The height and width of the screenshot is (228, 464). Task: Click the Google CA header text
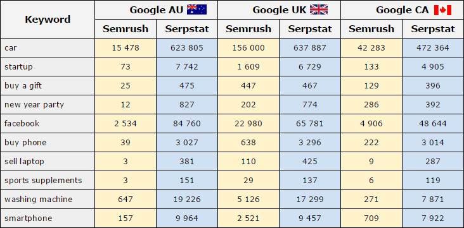[403, 10]
